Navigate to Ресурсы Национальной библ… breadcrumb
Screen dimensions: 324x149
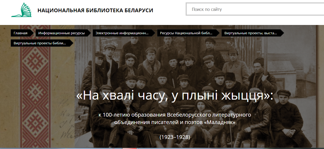click(186, 33)
